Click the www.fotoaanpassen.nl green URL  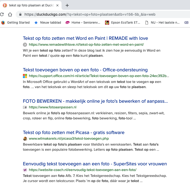click(x=53, y=107)
